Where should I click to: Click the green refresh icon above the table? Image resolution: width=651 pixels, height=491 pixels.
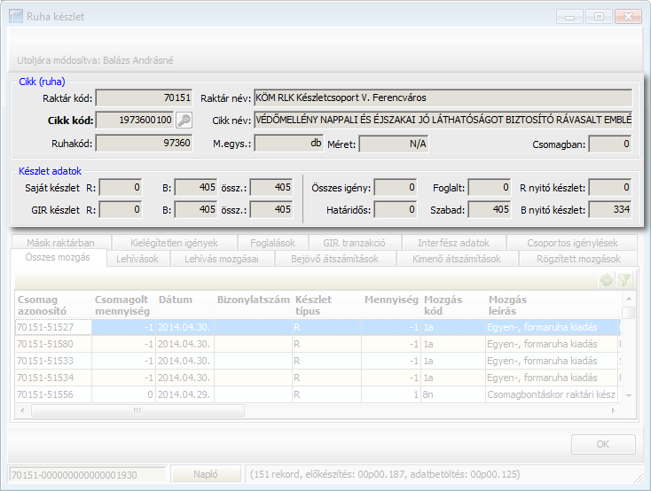point(607,280)
